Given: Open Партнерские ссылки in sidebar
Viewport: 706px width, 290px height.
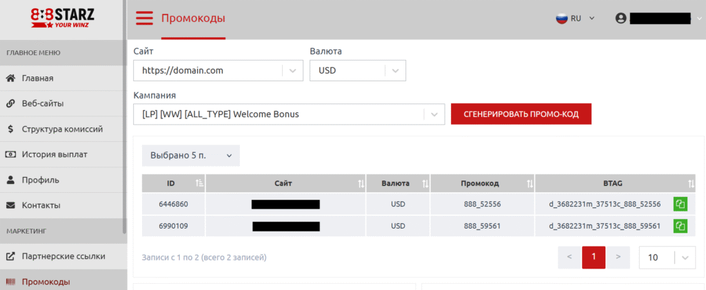Looking at the screenshot, I should tap(63, 256).
